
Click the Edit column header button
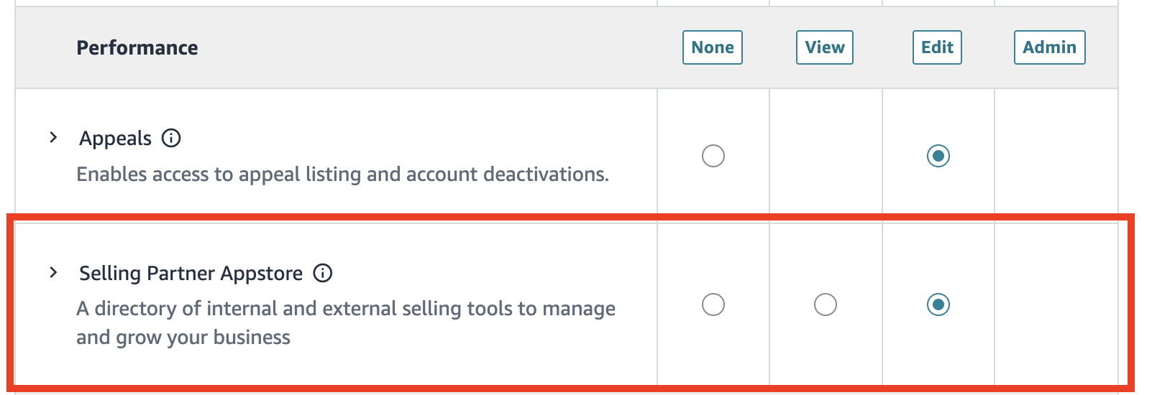pos(937,47)
